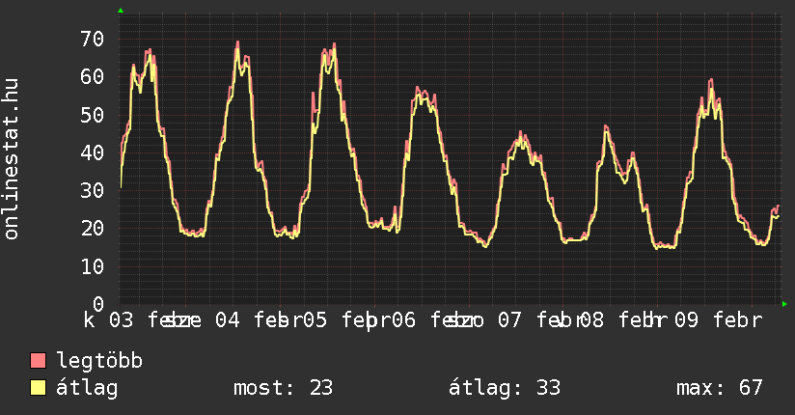Click the 'most: 23' current value
The height and width of the screenshot is (415, 795).
pyautogui.click(x=283, y=388)
